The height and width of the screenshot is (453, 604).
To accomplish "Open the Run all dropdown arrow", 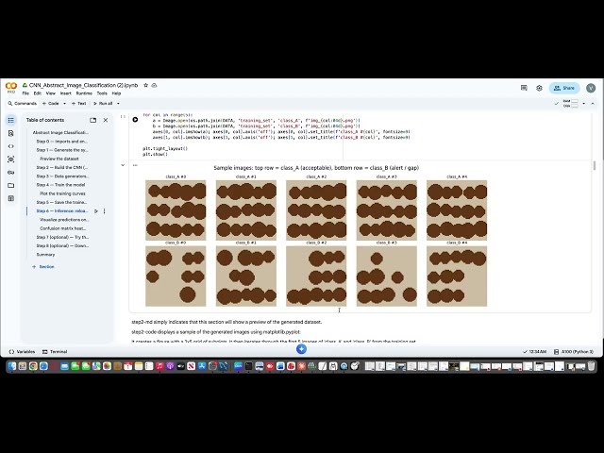I will click(118, 104).
